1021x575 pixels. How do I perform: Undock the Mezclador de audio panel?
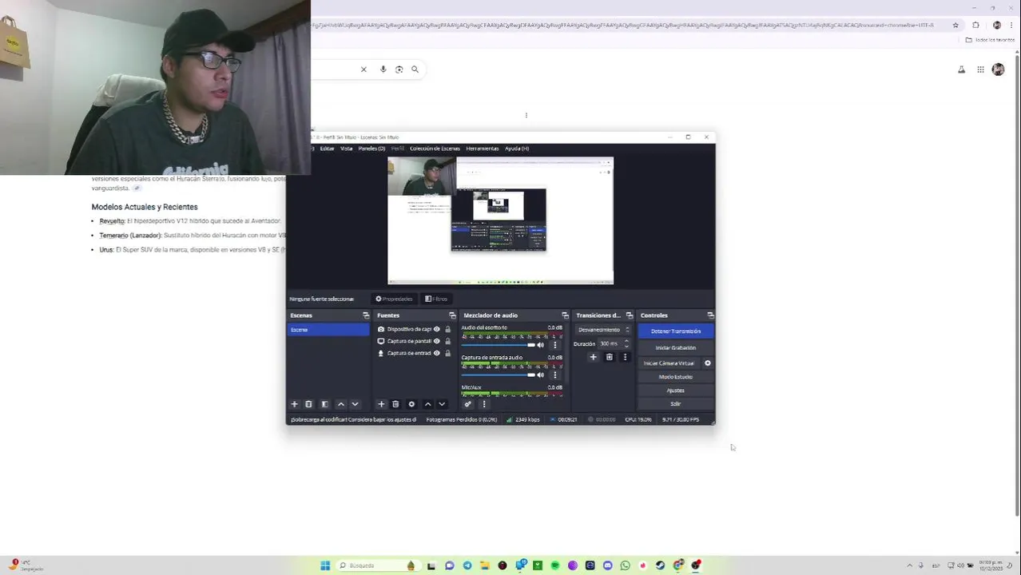(565, 315)
